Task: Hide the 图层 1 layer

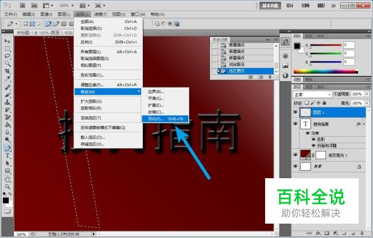Action: [x=296, y=112]
